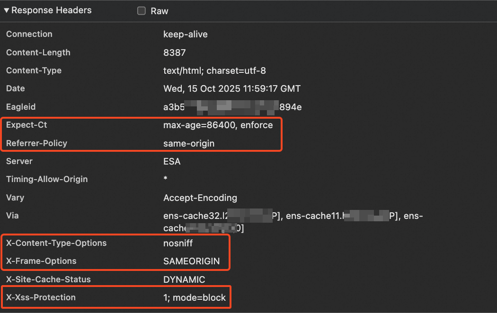Click the keep-alive header value
The width and height of the screenshot is (497, 313).
coord(186,35)
